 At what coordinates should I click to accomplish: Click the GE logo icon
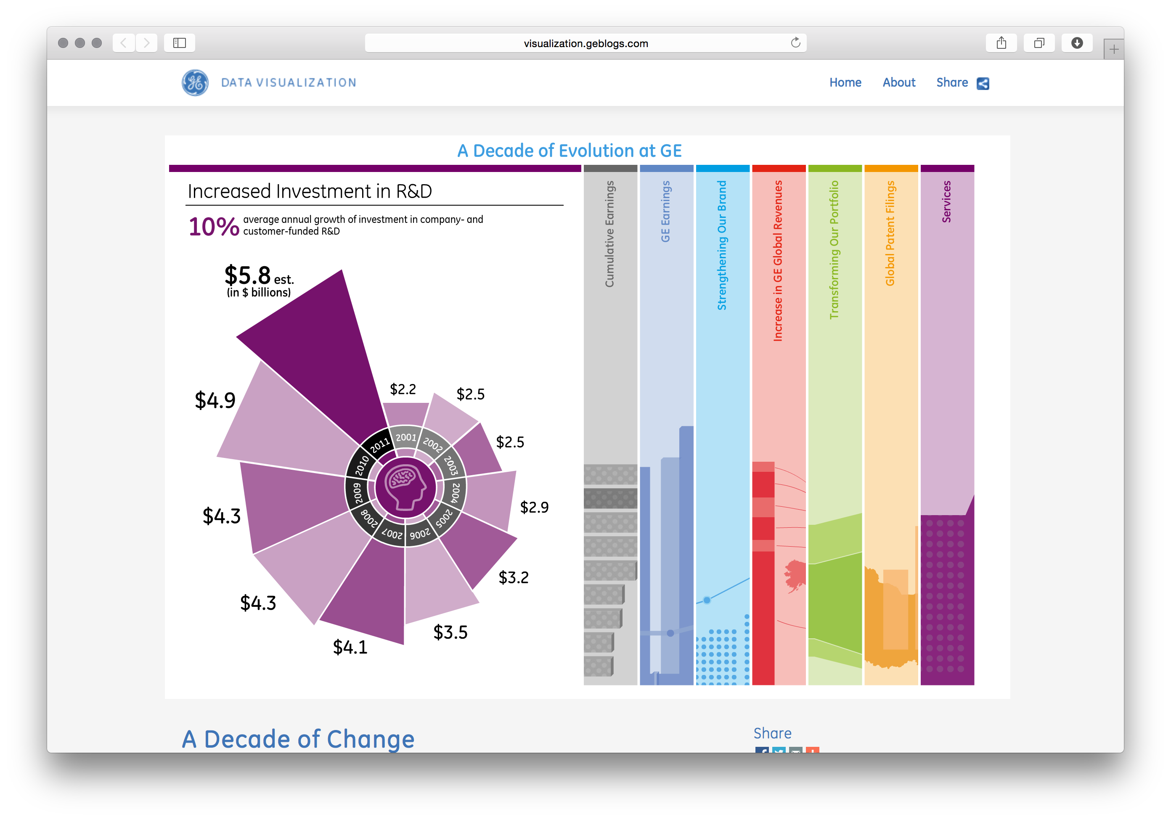click(x=195, y=82)
